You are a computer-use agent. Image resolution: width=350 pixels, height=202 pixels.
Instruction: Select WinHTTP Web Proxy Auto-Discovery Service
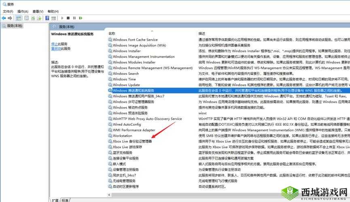coord(147,119)
